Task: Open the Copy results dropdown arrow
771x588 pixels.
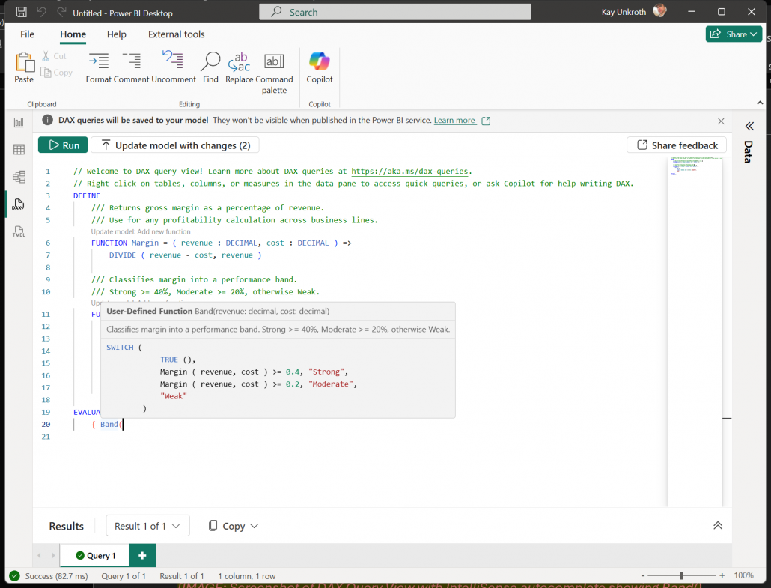Action: coord(254,526)
